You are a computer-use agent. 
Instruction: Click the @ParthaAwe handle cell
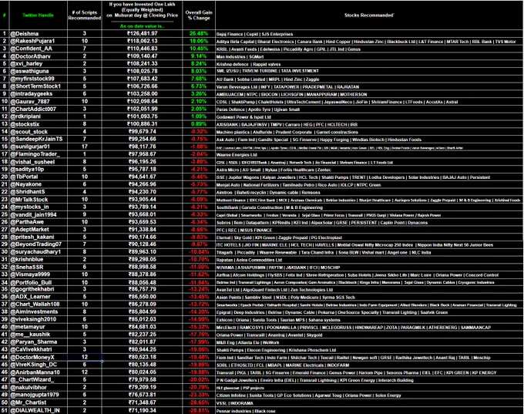coord(39,222)
